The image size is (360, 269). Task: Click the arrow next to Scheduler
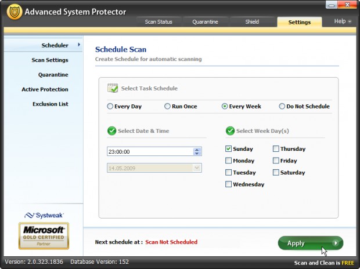click(x=79, y=45)
